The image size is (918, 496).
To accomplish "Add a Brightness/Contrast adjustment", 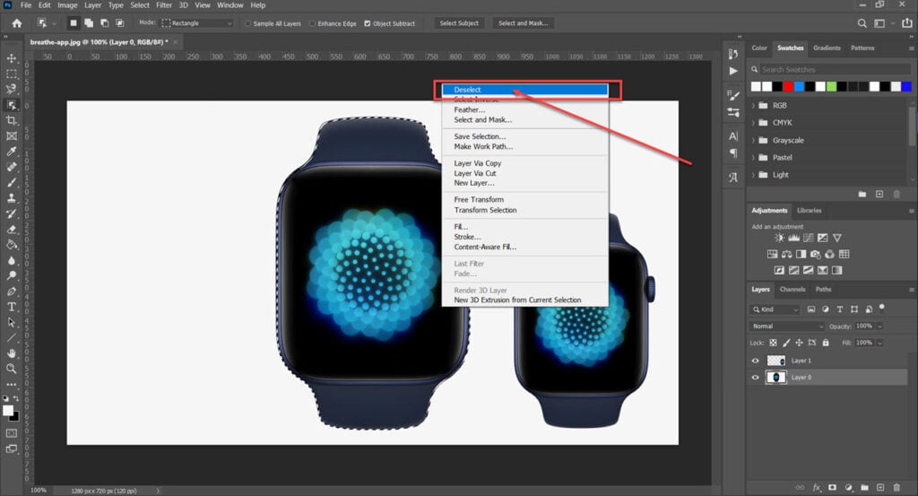I will [x=779, y=238].
